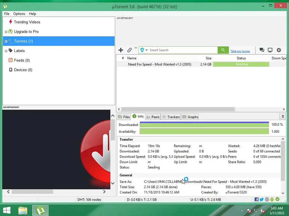Sort by the # column header
Viewport: 289px width, 216px height.
click(x=123, y=58)
